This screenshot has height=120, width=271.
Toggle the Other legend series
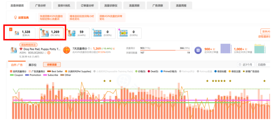coord(65,75)
